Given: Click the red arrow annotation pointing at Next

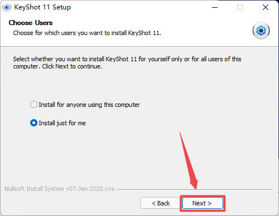Looking at the screenshot, I should coord(189,161).
